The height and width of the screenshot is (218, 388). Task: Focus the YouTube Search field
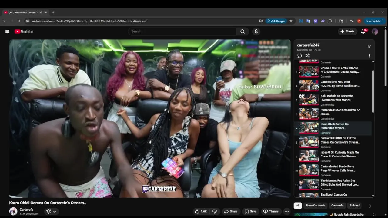click(182, 31)
